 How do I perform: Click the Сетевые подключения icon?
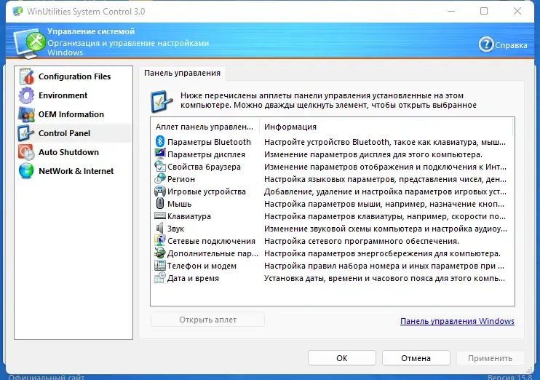pos(160,241)
